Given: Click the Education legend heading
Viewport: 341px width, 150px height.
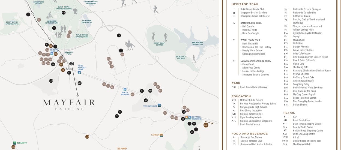Looking at the screenshot, I should pyautogui.click(x=241, y=96).
